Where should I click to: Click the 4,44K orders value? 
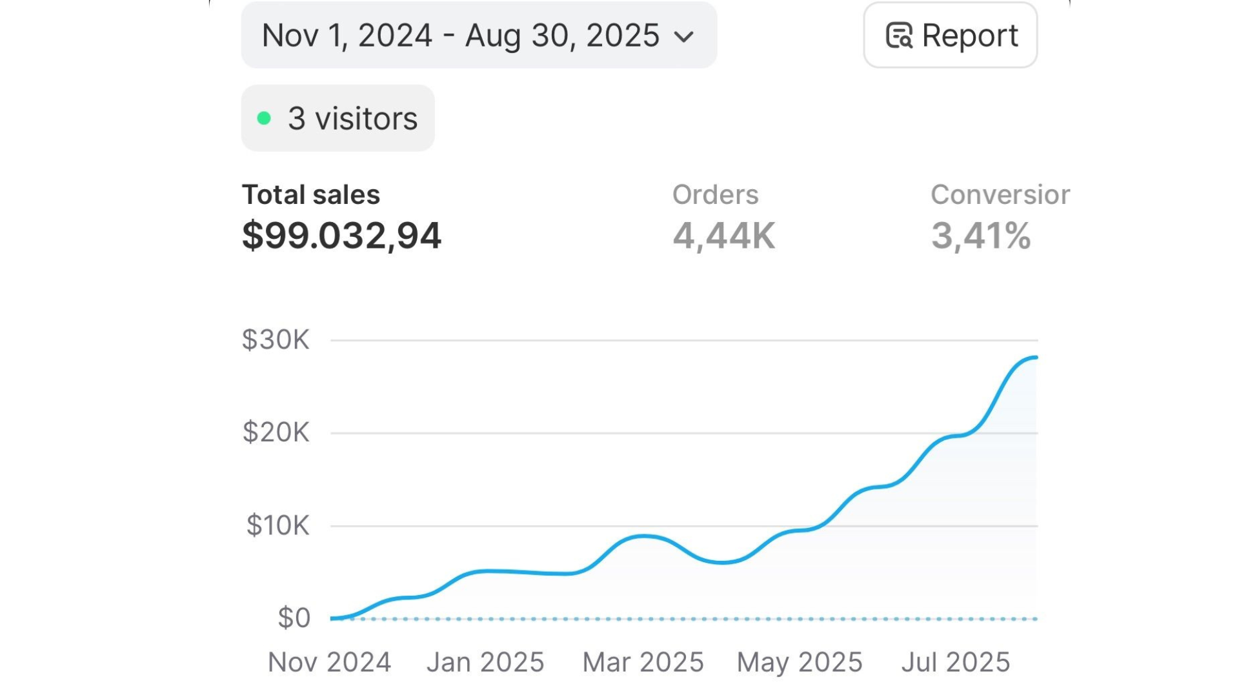tap(723, 236)
